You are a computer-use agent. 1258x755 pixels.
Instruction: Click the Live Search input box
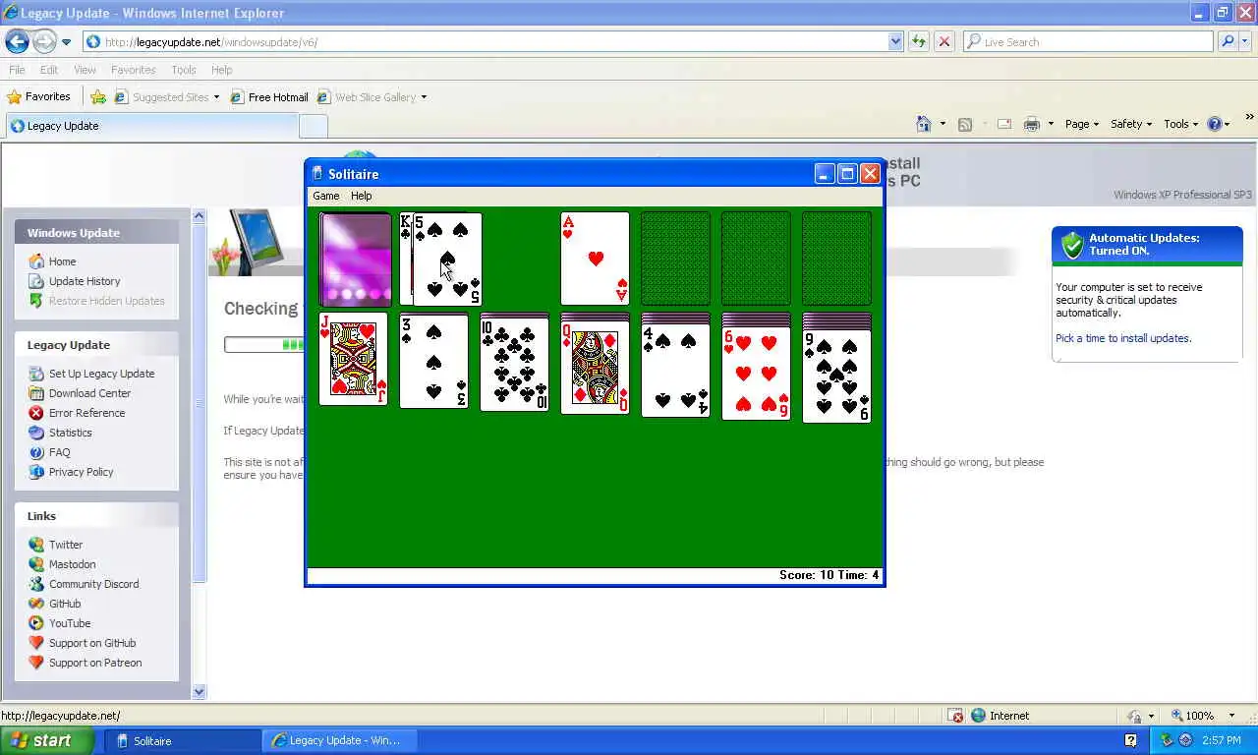click(1089, 41)
